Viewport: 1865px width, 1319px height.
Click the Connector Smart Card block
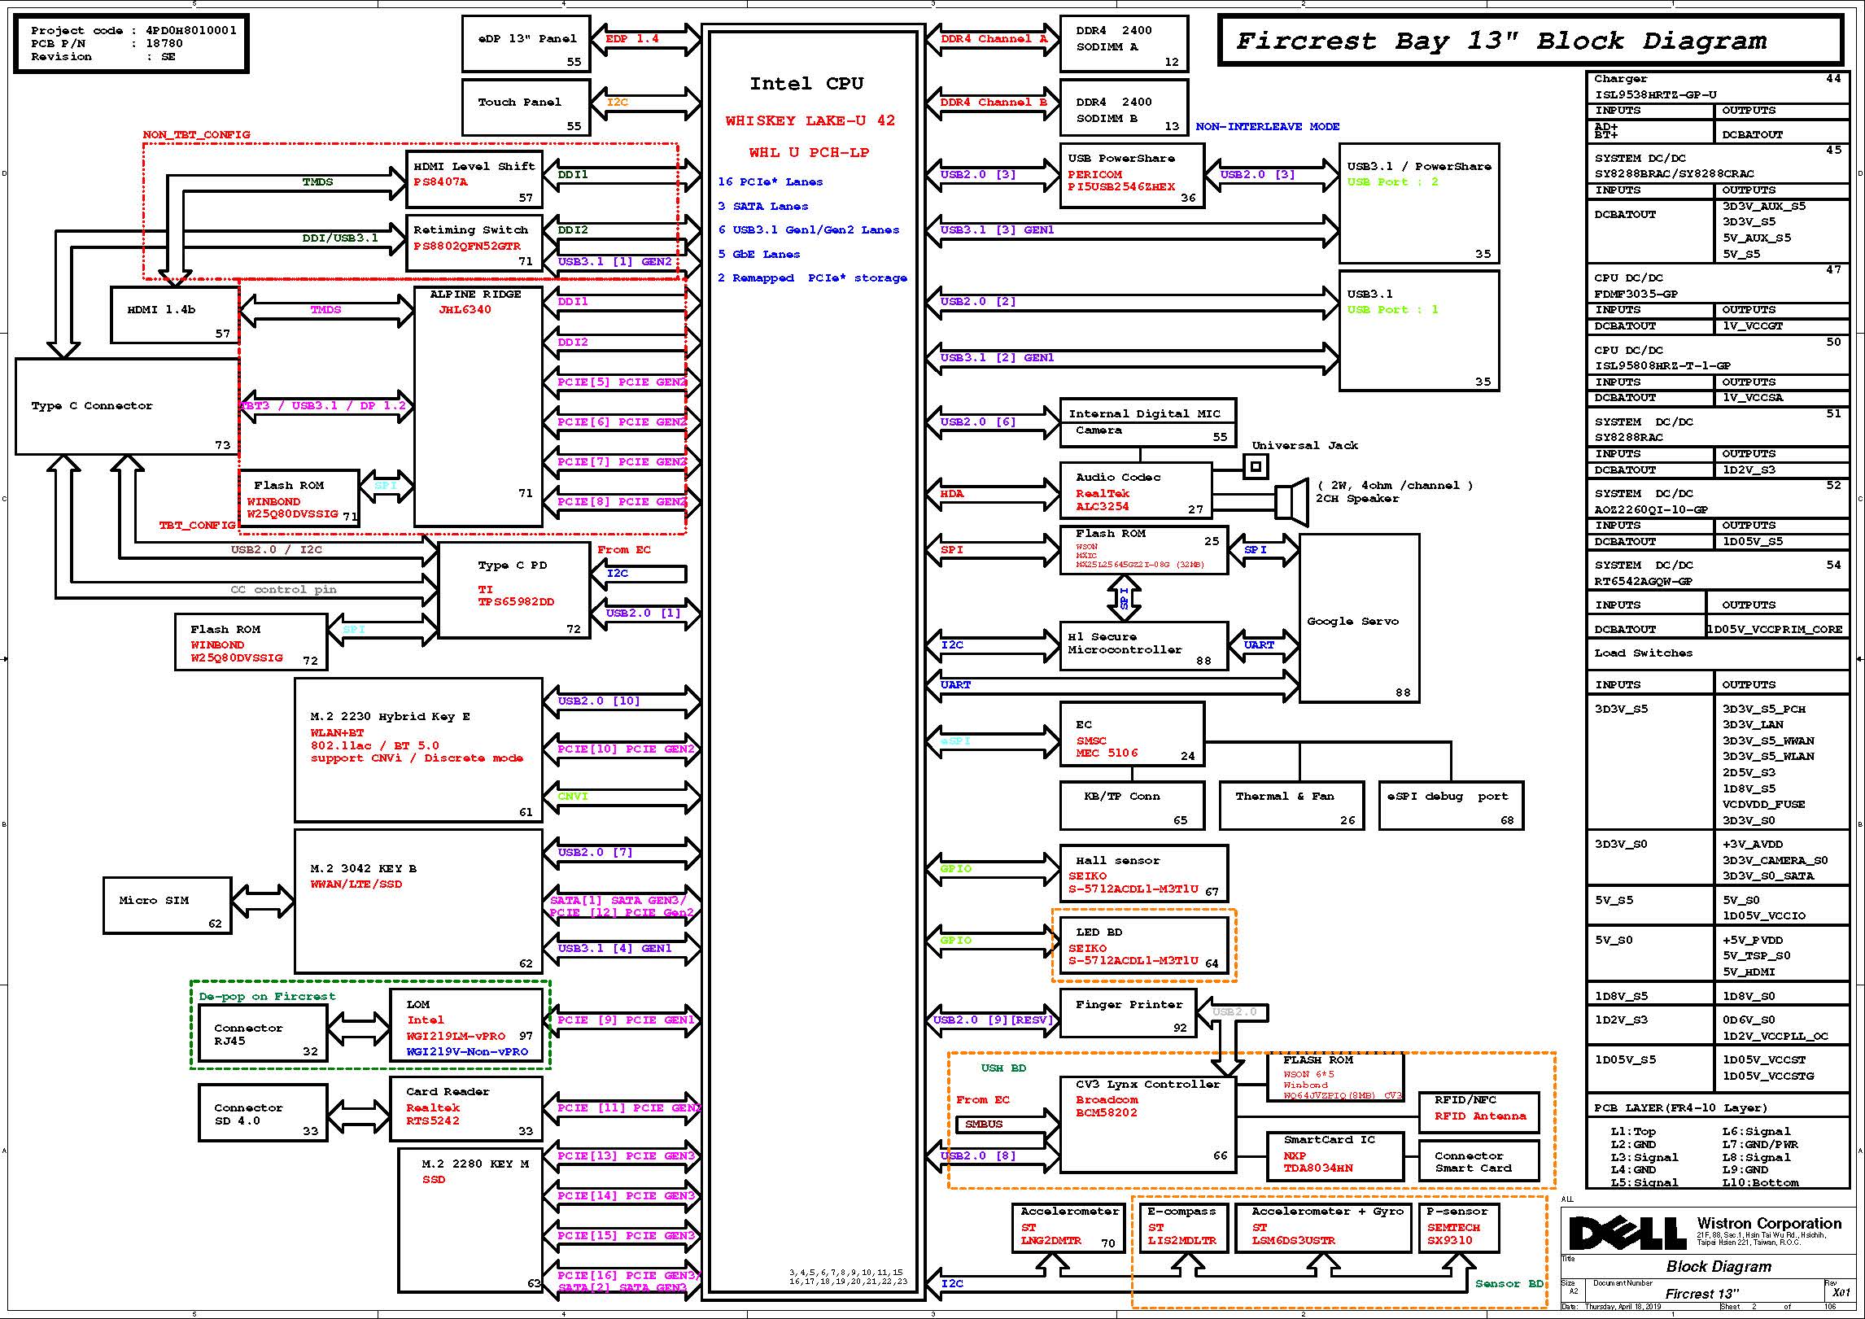[1478, 1160]
